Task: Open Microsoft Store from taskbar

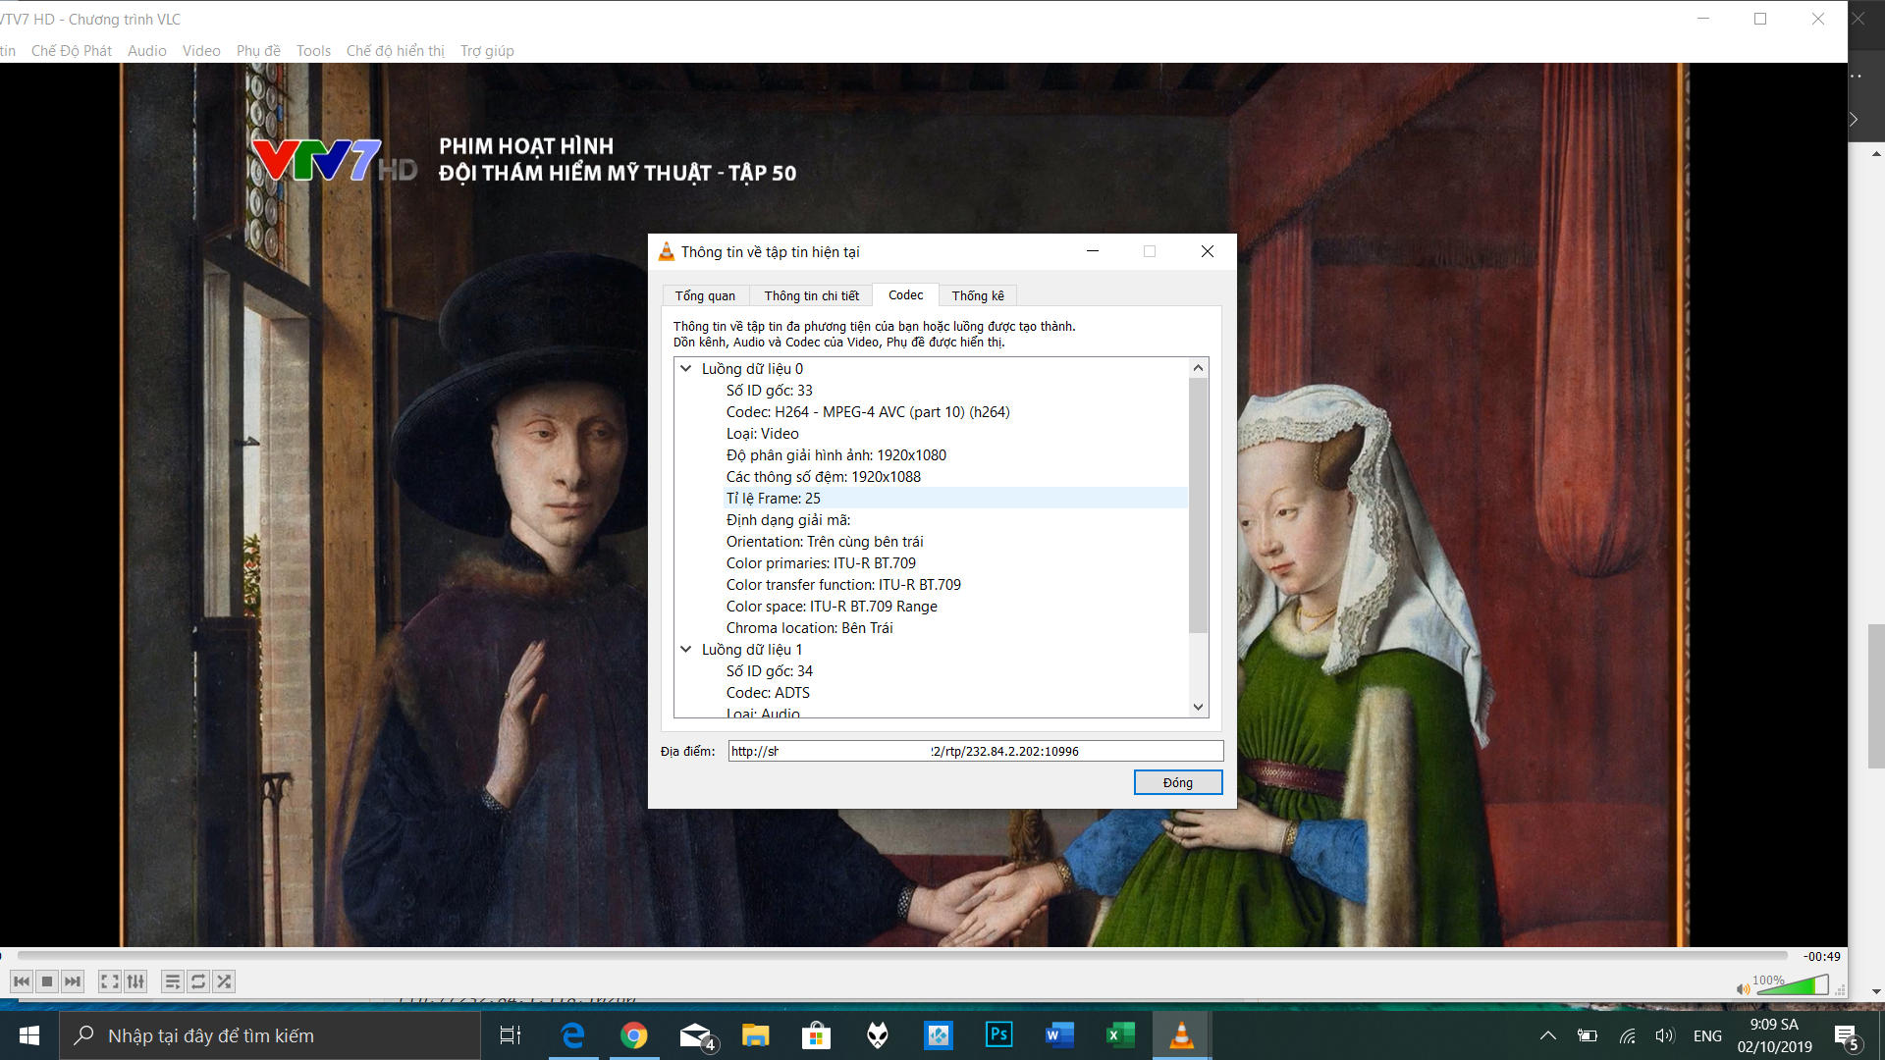Action: [x=817, y=1035]
